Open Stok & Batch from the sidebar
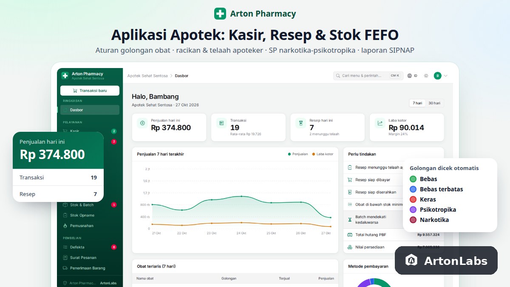 click(90, 205)
